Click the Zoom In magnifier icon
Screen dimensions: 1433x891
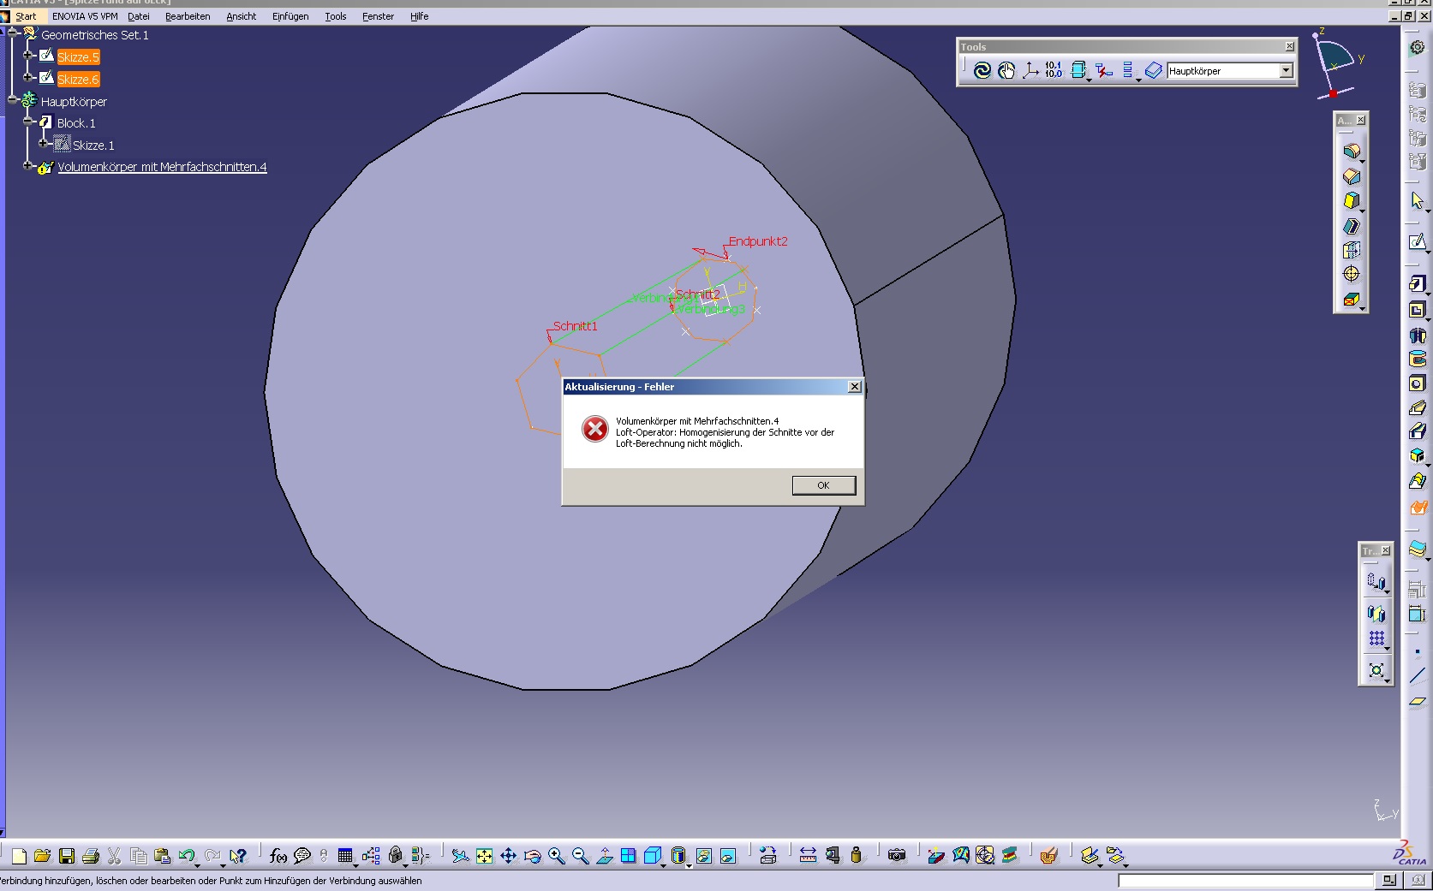tap(556, 856)
